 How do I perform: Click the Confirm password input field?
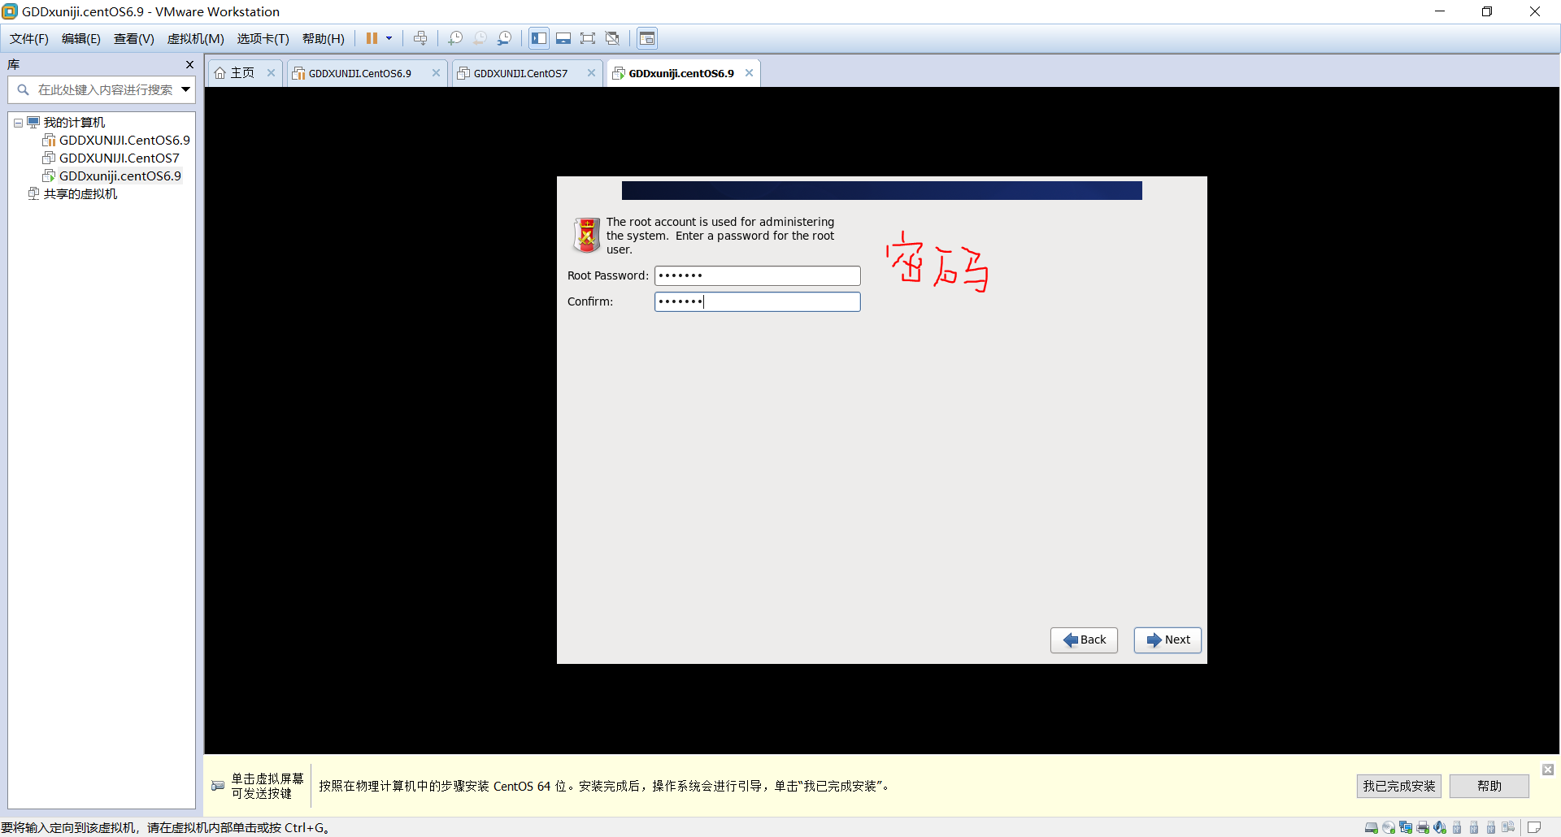pos(757,301)
